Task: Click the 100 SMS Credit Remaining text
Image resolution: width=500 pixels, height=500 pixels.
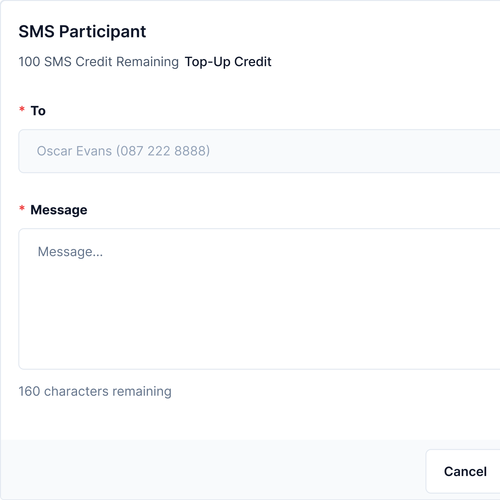Action: [x=99, y=62]
